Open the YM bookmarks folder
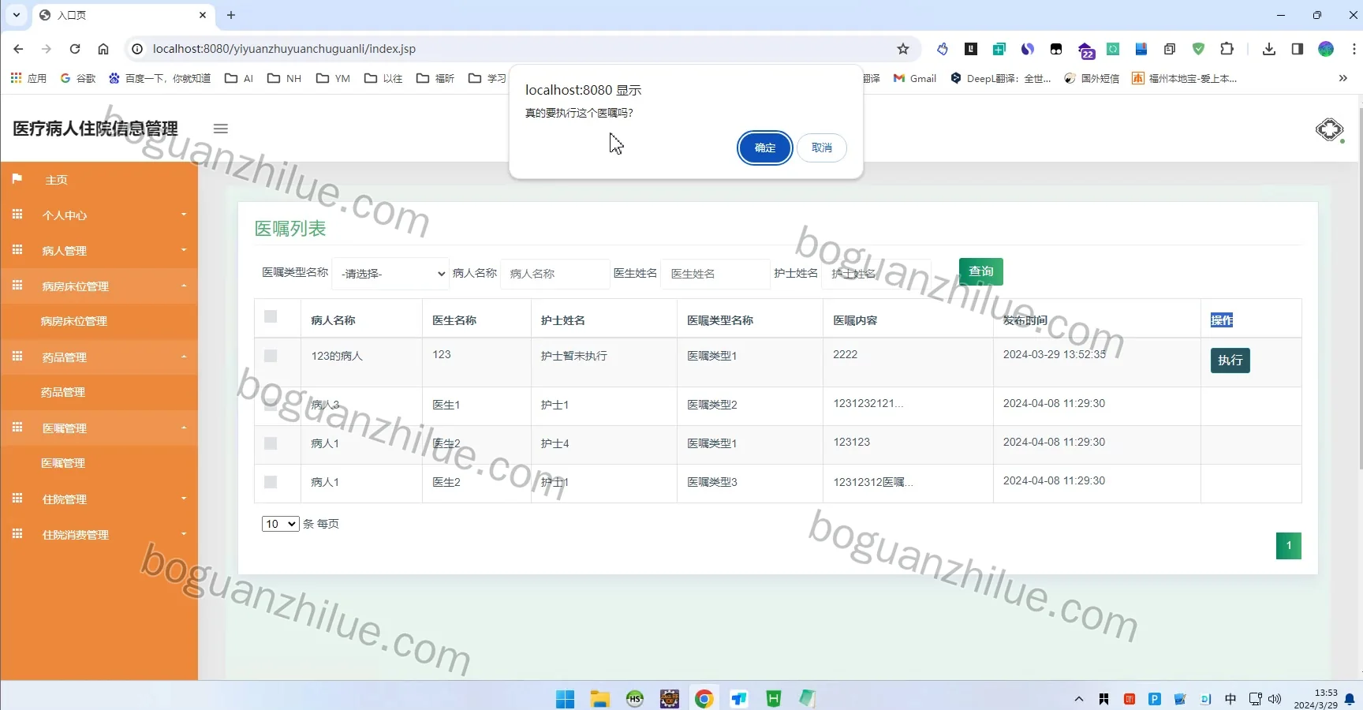The image size is (1363, 710). coord(333,78)
